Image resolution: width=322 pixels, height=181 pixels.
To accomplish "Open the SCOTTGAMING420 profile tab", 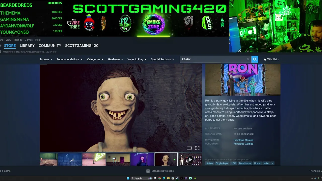I will pos(82,46).
